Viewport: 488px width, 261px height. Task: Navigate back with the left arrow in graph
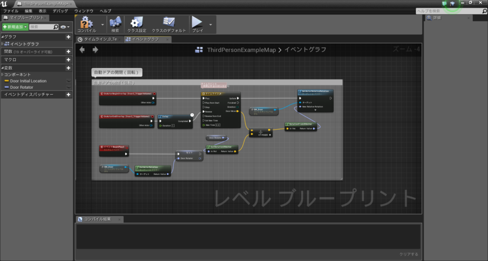[x=82, y=49]
